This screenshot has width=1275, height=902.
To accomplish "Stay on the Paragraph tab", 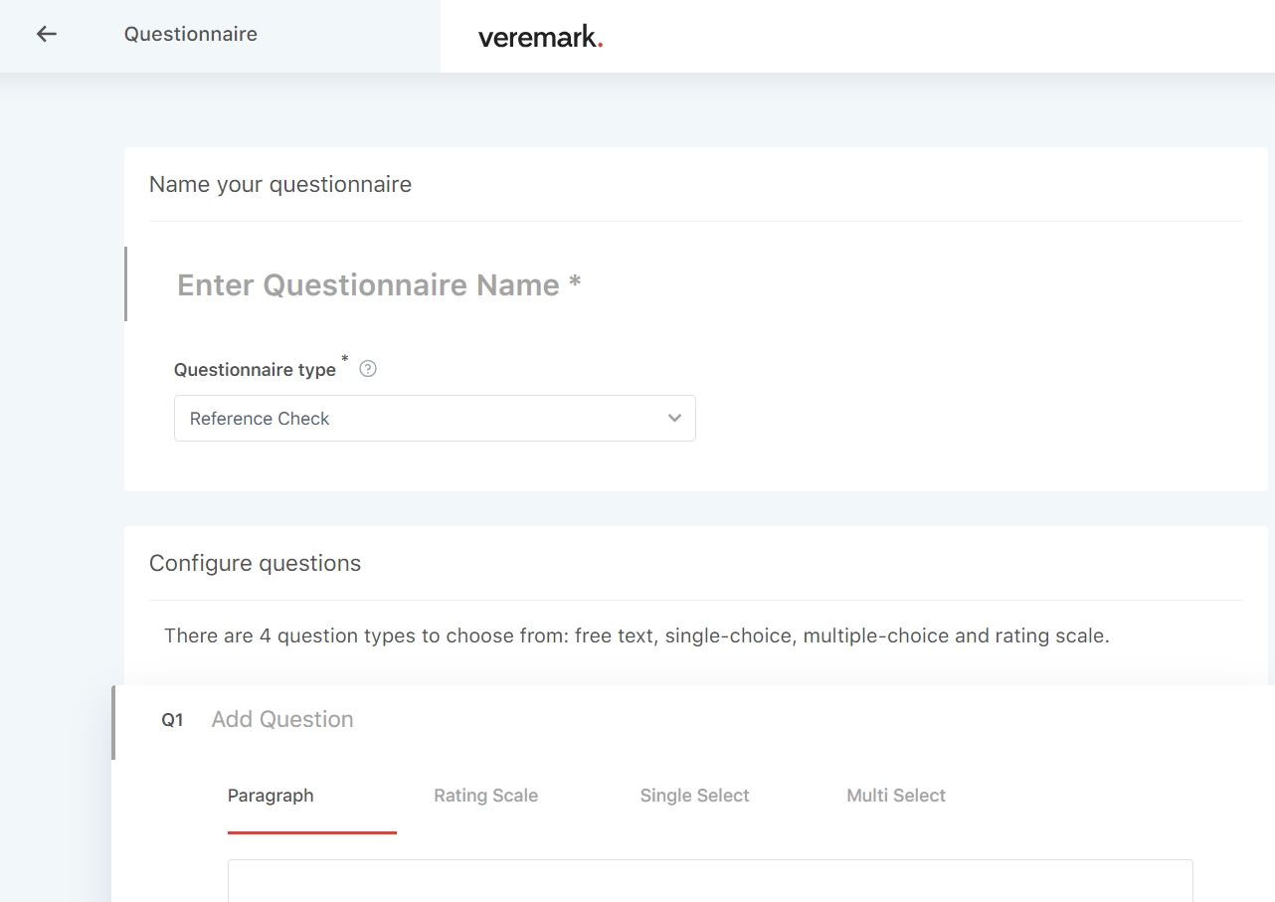I will 271,795.
